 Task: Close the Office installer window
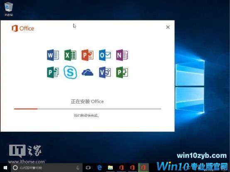point(168,27)
